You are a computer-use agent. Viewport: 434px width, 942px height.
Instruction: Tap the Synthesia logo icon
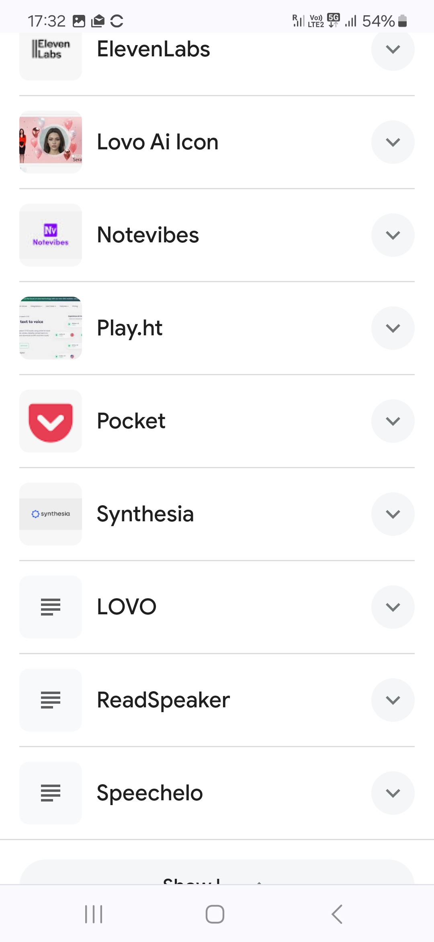[51, 514]
